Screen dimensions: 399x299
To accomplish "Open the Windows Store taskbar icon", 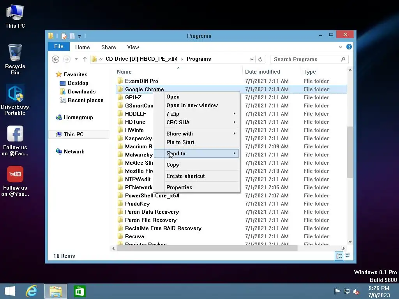I will (x=79, y=291).
